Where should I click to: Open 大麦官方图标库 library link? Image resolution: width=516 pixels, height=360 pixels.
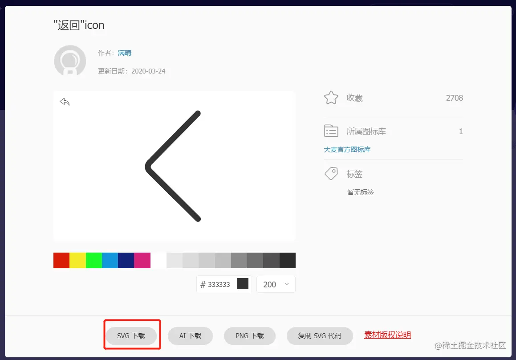point(347,150)
